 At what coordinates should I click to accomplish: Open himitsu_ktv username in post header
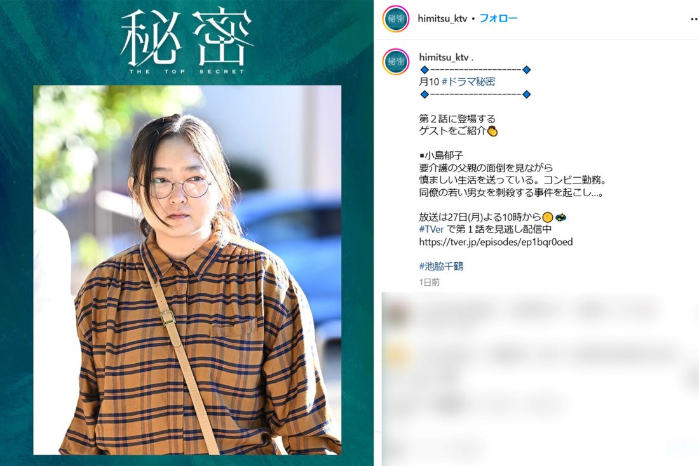pyautogui.click(x=442, y=18)
